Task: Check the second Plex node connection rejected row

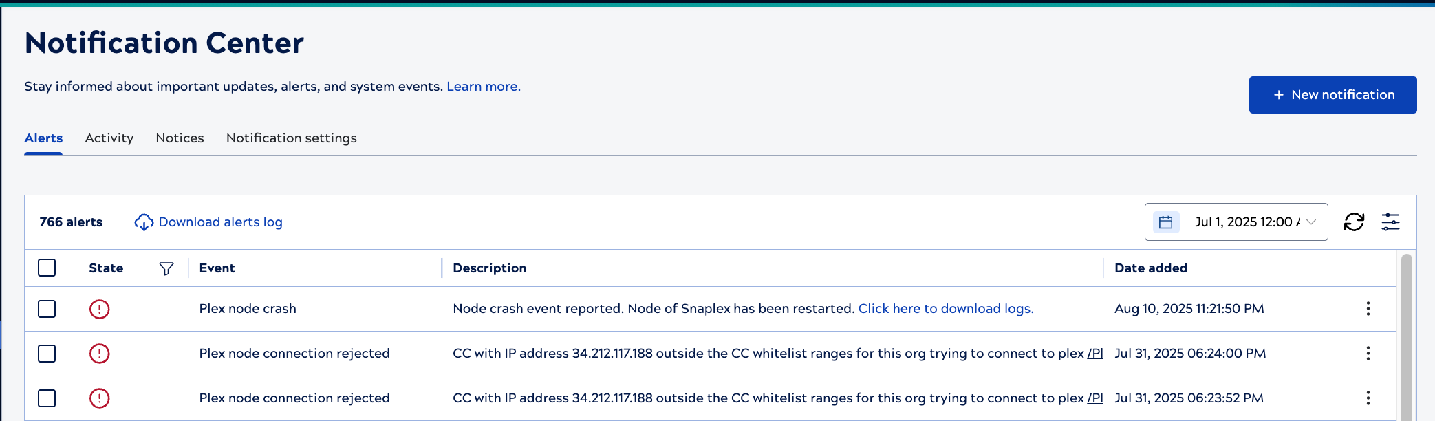Action: [46, 398]
